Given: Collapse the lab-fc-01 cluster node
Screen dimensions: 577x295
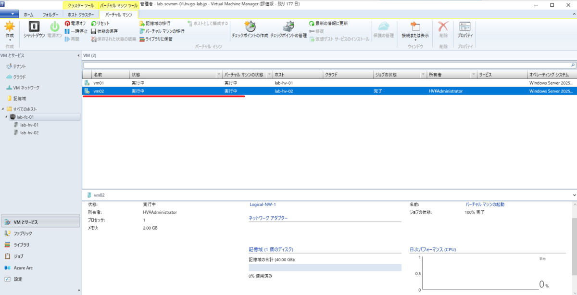Looking at the screenshot, I should point(7,117).
